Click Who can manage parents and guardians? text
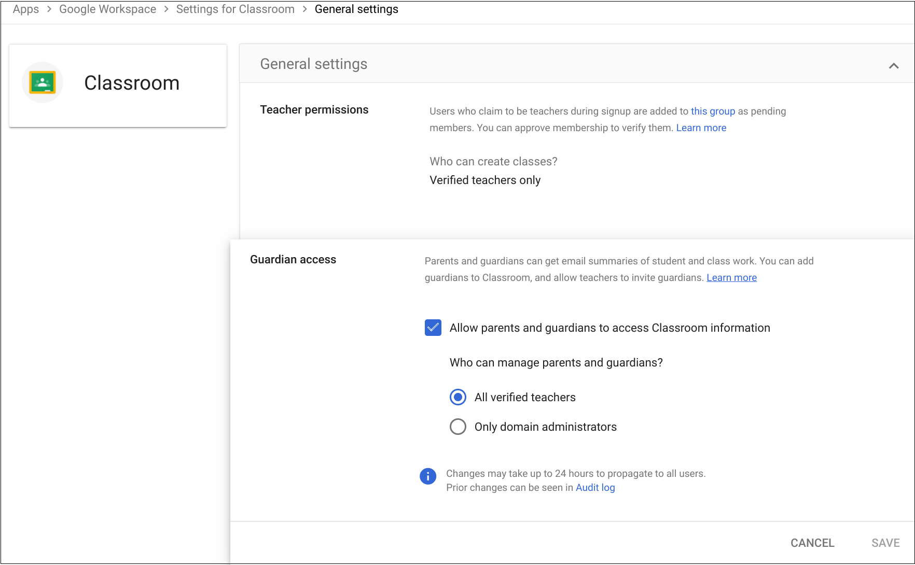 pos(556,362)
